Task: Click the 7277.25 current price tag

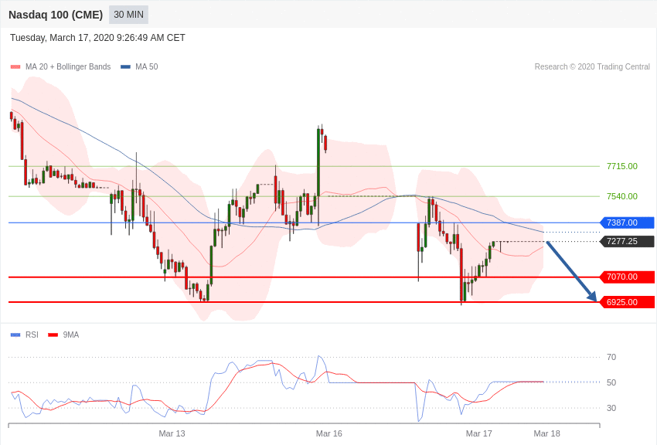Action: point(628,241)
